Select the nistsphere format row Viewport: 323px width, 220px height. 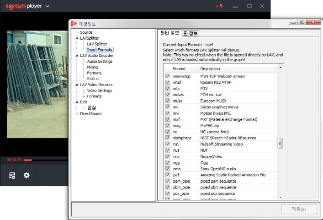(x=220, y=138)
